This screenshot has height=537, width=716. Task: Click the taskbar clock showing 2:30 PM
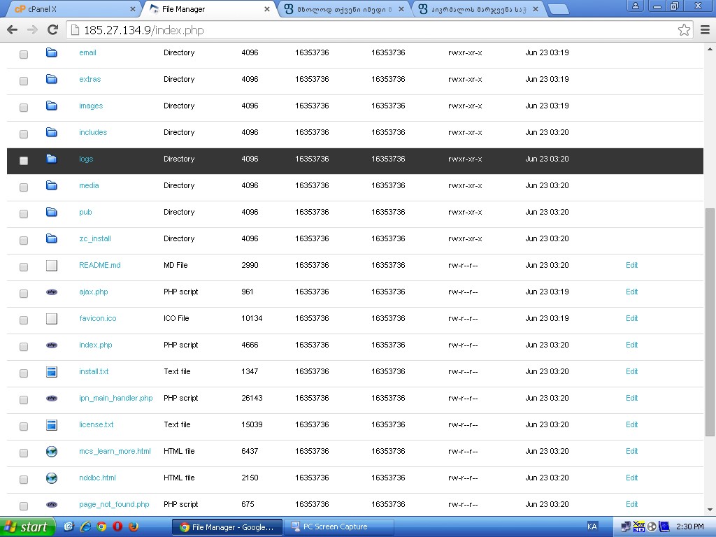[x=689, y=527]
